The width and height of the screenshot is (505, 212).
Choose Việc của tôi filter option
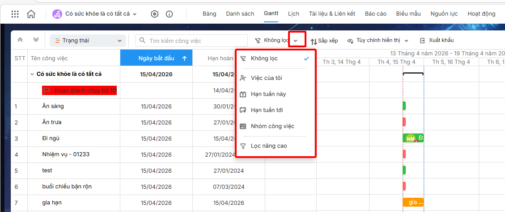(x=275, y=78)
